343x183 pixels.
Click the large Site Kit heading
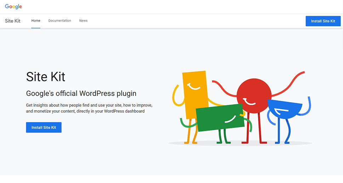tap(46, 77)
